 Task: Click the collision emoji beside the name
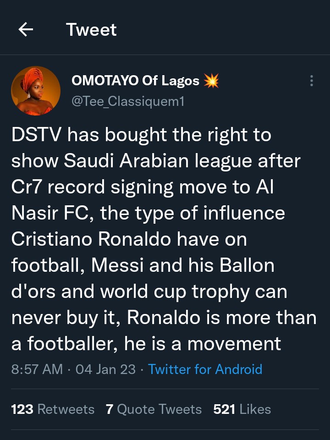click(211, 81)
